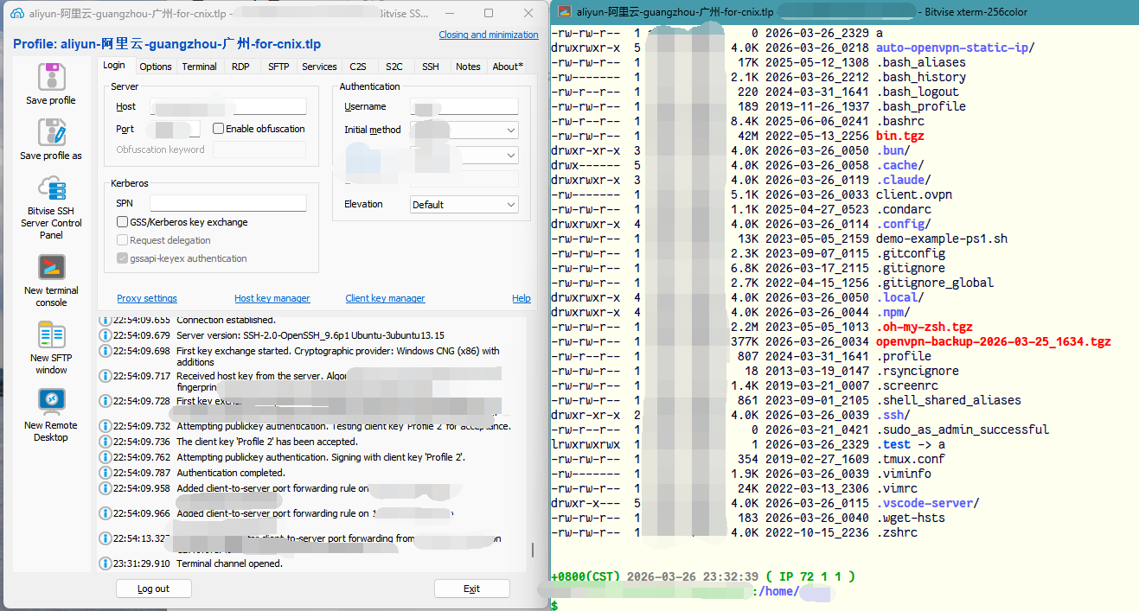Click 'client.ovpn' in terminal listing

pos(914,194)
